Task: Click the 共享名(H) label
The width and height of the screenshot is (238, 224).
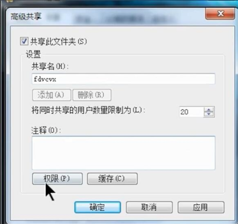Action: click(x=50, y=66)
